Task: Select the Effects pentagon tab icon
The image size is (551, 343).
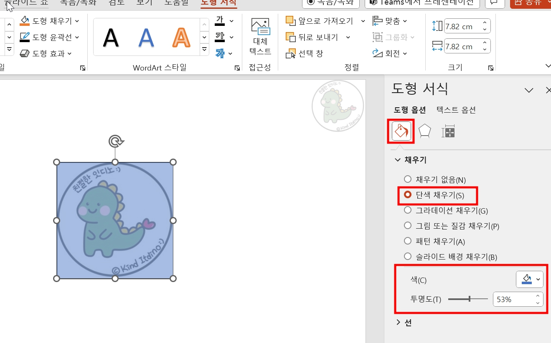Action: (424, 132)
